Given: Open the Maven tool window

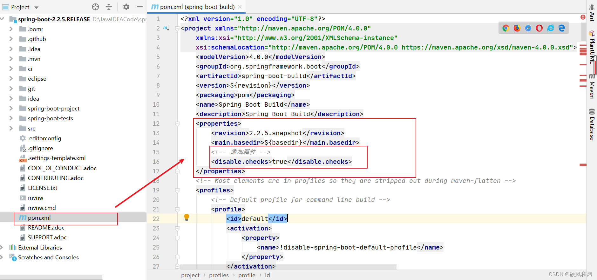Looking at the screenshot, I should pyautogui.click(x=592, y=86).
